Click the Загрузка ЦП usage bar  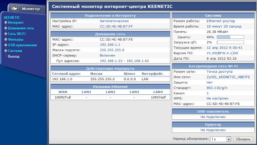230,42
